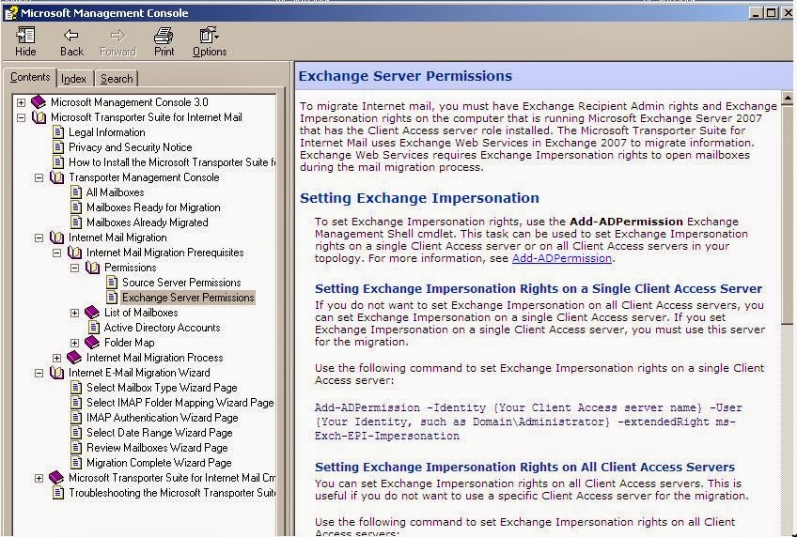Open Select IMAP Folder Mapping Wizard Page topic

(x=180, y=403)
